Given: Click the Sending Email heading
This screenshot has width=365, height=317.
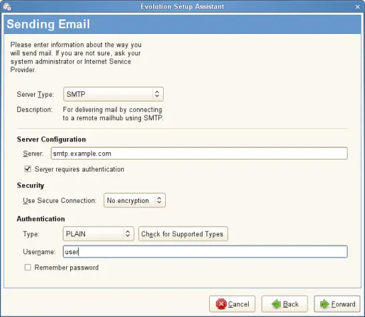Looking at the screenshot, I should [x=48, y=24].
